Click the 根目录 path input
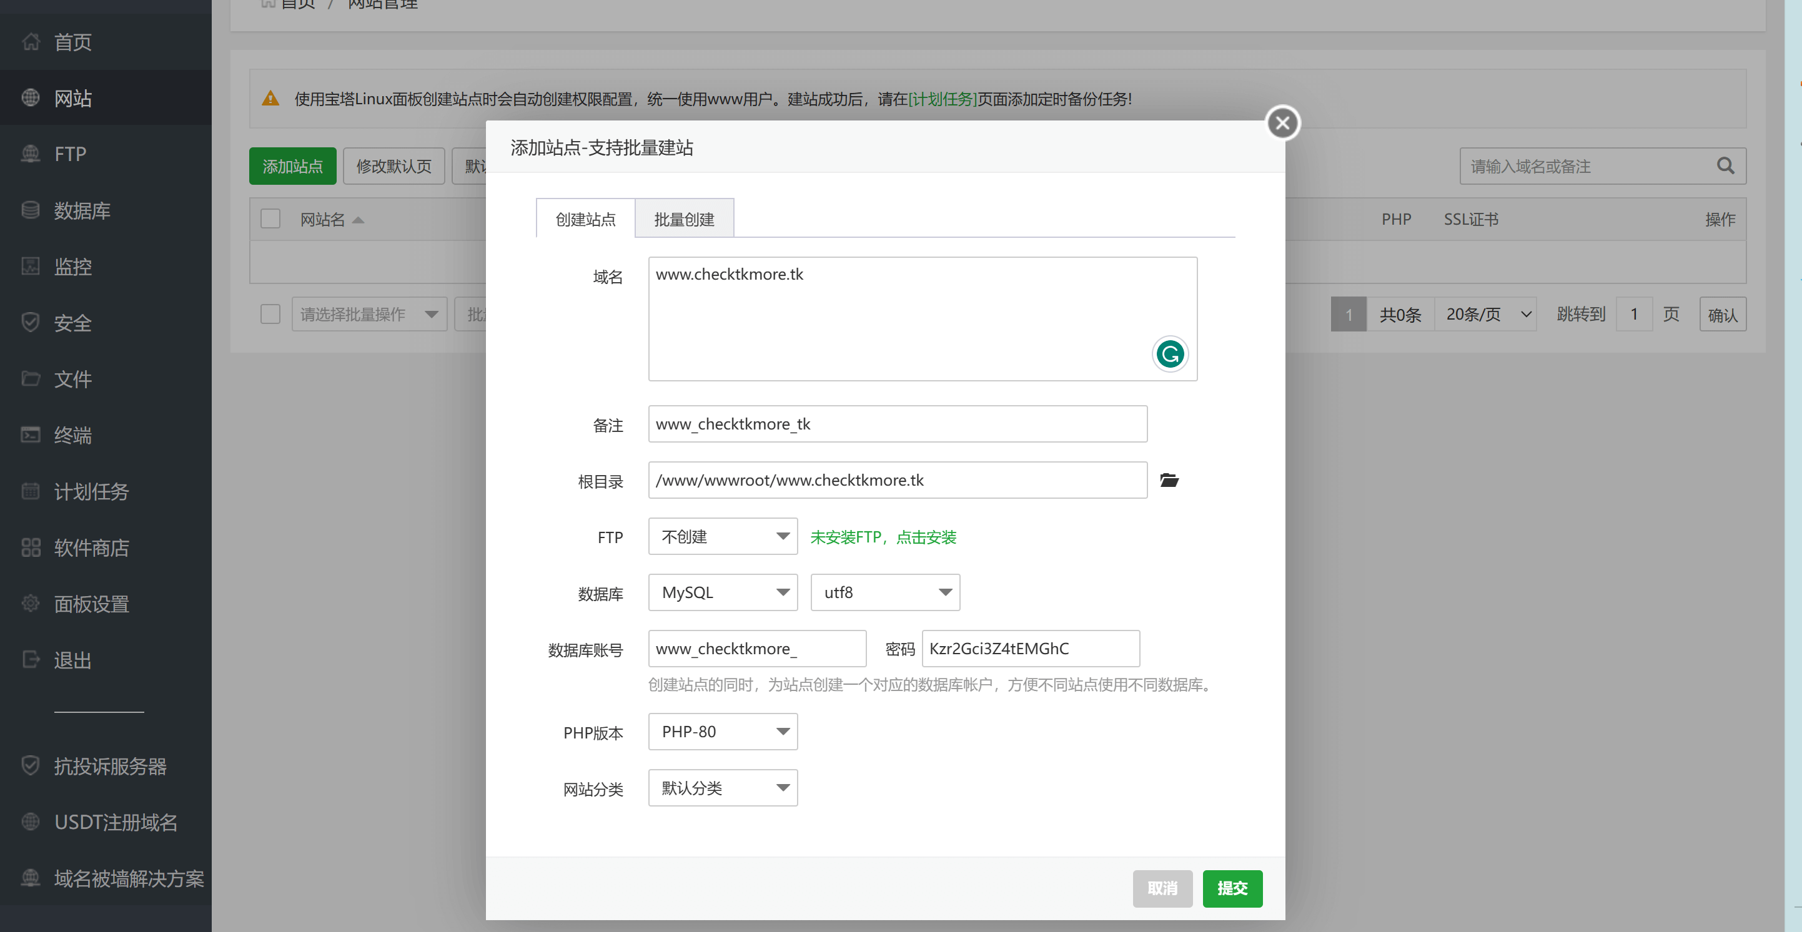Image resolution: width=1802 pixels, height=932 pixels. pos(898,480)
